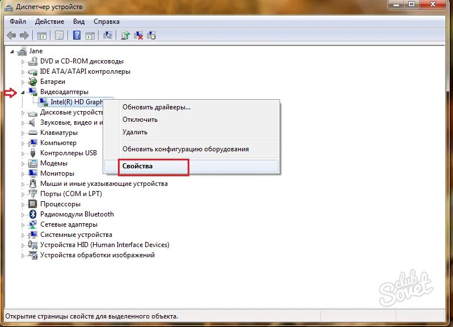Maximize the Диспетчер устройств window

[x=412, y=4]
